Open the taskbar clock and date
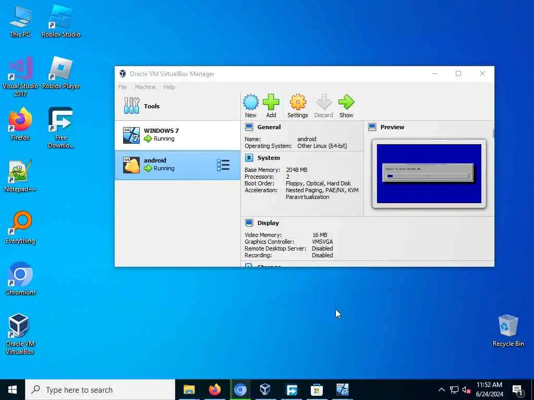534x400 pixels. click(x=489, y=390)
